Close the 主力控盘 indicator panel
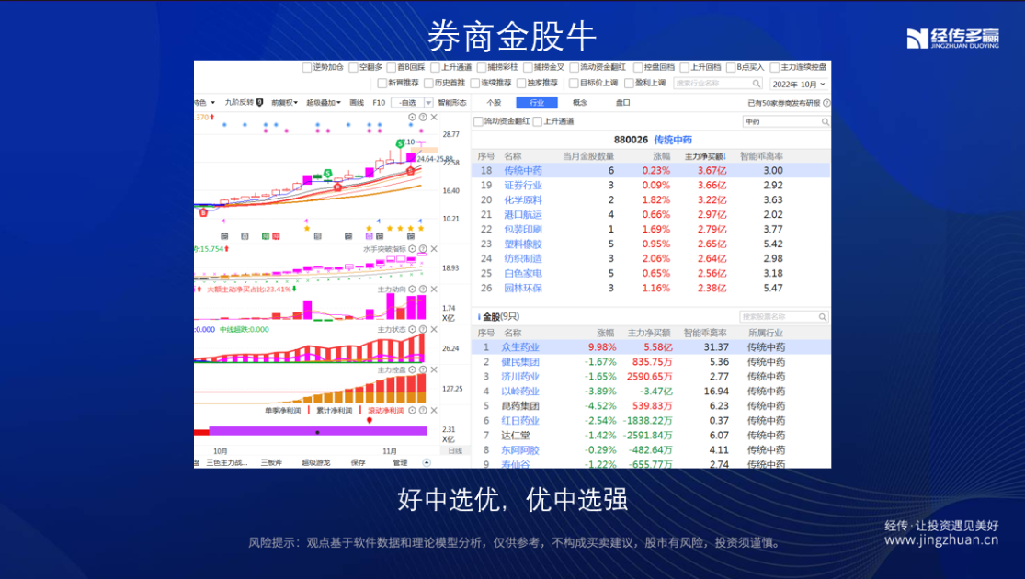The height and width of the screenshot is (579, 1025). (x=434, y=369)
